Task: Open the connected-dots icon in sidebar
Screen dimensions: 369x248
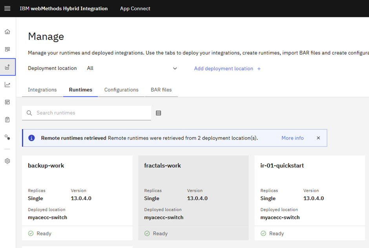Action: pyautogui.click(x=7, y=137)
